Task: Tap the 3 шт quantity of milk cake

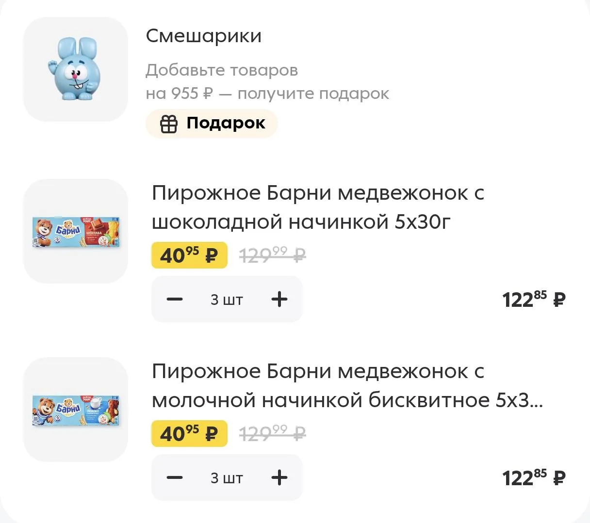Action: [x=227, y=478]
